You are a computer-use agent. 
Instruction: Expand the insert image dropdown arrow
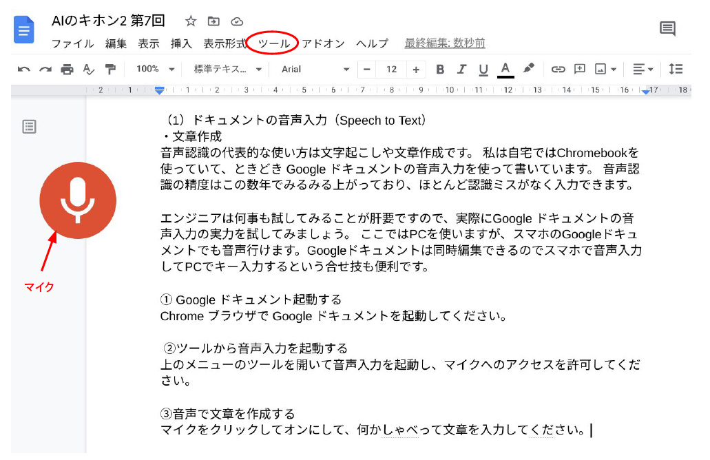(x=614, y=70)
